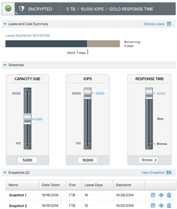The height and width of the screenshot is (209, 177).
Task: Select the Snapshot 1 name cell
Action: [x=17, y=195]
